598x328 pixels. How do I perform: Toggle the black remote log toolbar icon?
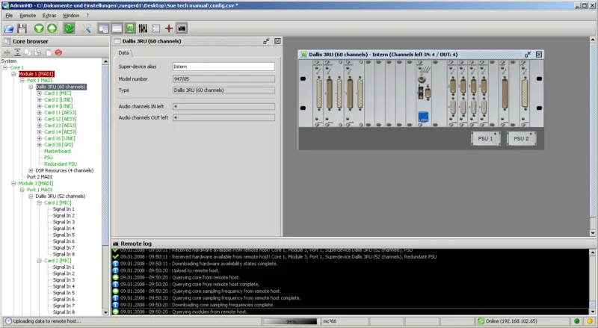click(x=182, y=28)
